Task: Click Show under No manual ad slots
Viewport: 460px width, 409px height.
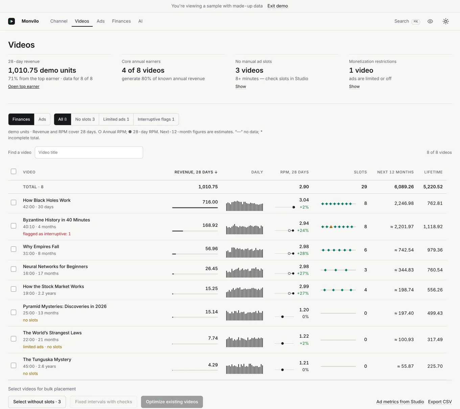Action: pyautogui.click(x=241, y=87)
